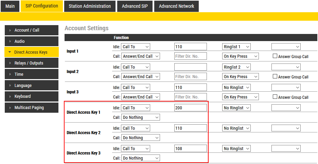This screenshot has height=164, width=318.
Task: Enable Answer Group Call for Input 1
Action: [275, 56]
